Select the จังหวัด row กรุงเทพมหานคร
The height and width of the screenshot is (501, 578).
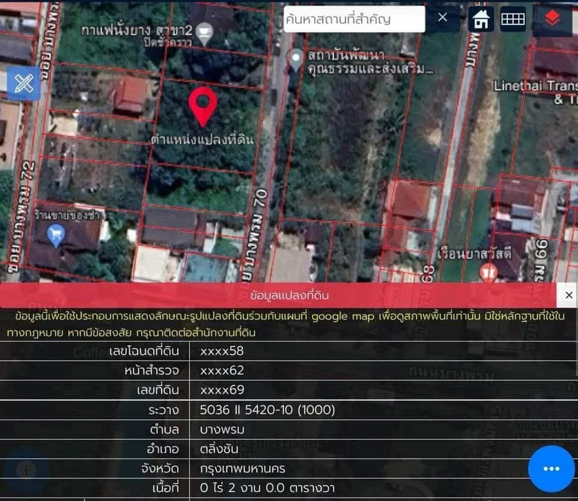(x=242, y=468)
